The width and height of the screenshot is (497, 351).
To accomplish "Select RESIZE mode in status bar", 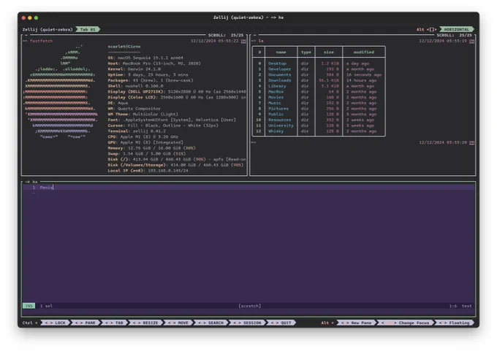I will pyautogui.click(x=145, y=323).
